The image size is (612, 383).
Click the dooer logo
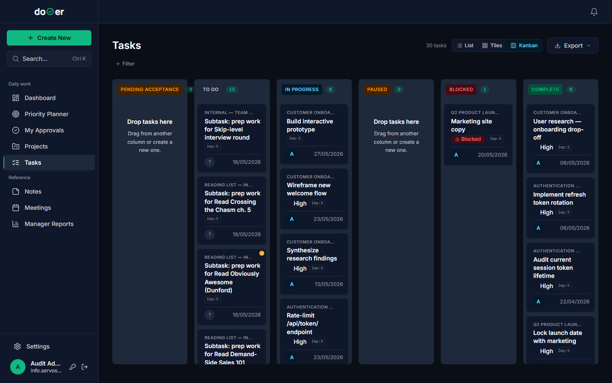(49, 12)
